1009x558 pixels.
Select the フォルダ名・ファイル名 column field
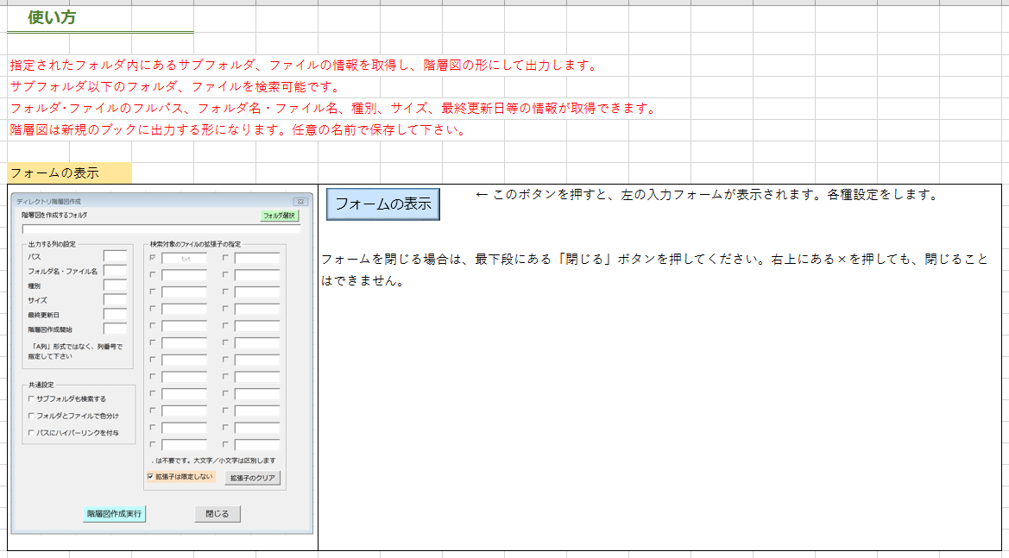click(117, 271)
